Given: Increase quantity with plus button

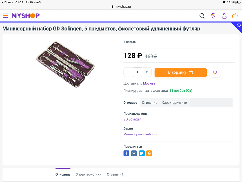Looking at the screenshot, I should pos(147,72).
